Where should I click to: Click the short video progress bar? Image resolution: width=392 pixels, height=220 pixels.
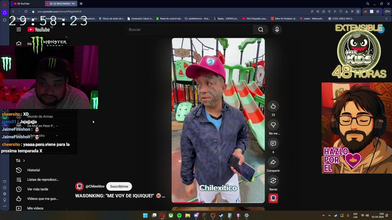click(x=218, y=202)
